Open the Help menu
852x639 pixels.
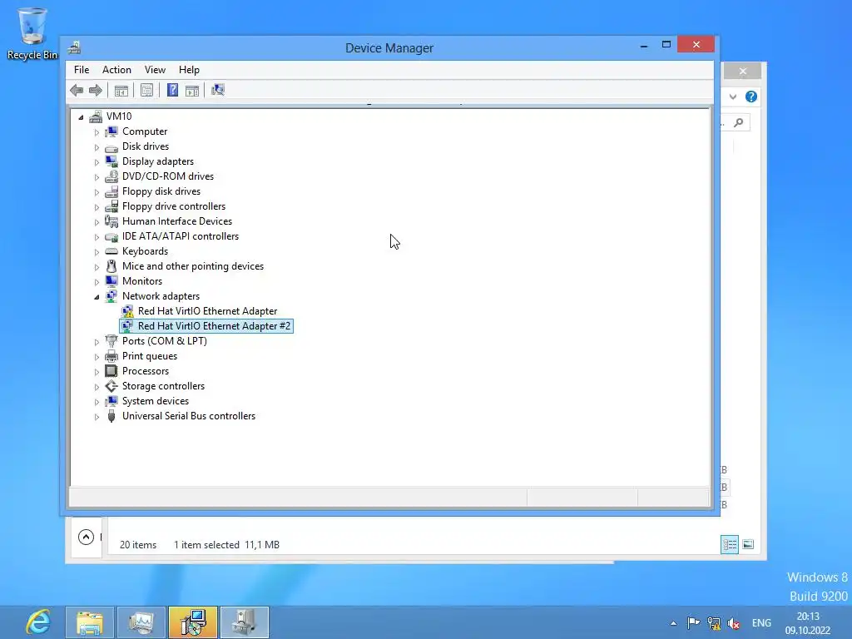pyautogui.click(x=189, y=70)
